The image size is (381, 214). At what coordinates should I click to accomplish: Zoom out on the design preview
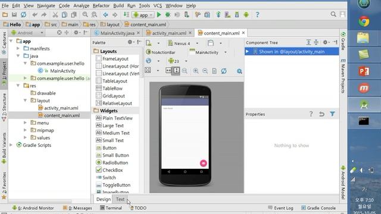click(205, 71)
